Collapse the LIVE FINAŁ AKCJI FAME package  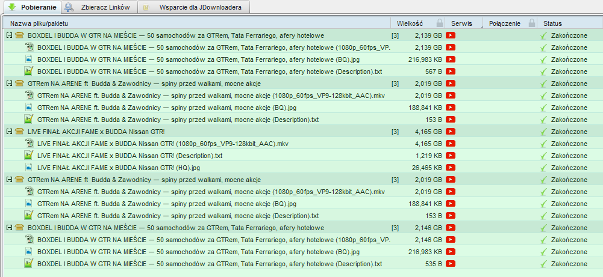tap(8, 132)
